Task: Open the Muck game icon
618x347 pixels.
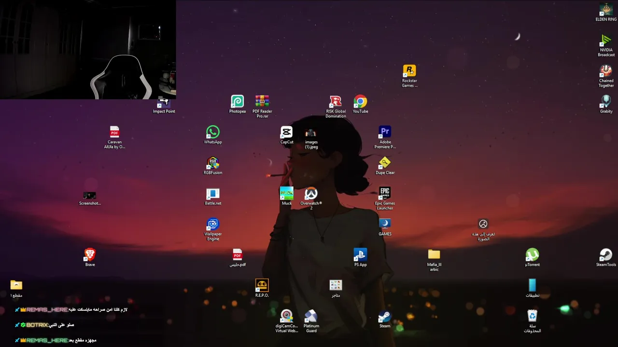Action: point(287,196)
